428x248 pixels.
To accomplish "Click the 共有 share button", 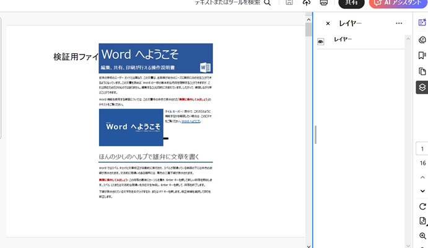I will 351,3.
